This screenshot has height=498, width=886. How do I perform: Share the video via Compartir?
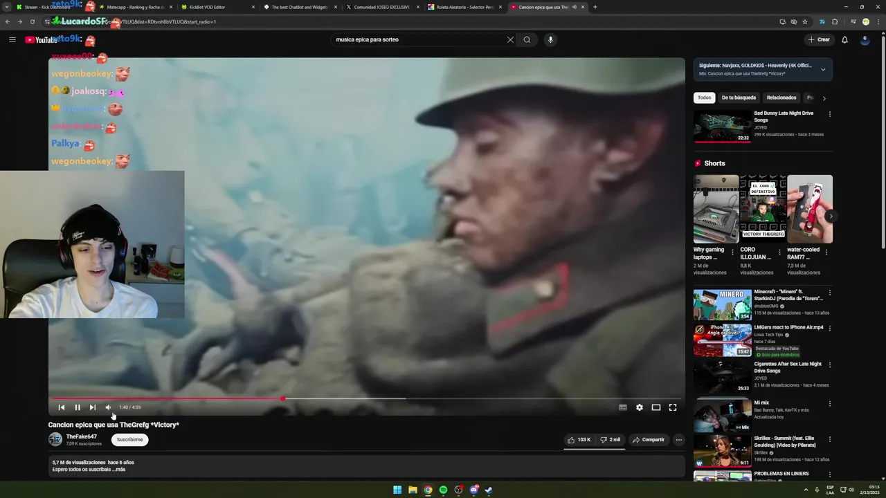point(648,440)
